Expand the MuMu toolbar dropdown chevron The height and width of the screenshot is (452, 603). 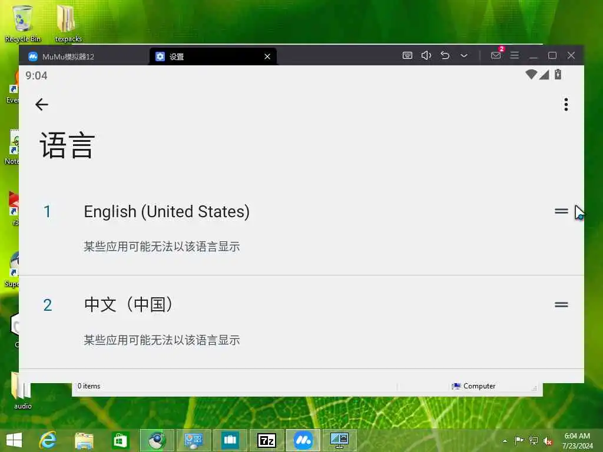[x=464, y=56]
